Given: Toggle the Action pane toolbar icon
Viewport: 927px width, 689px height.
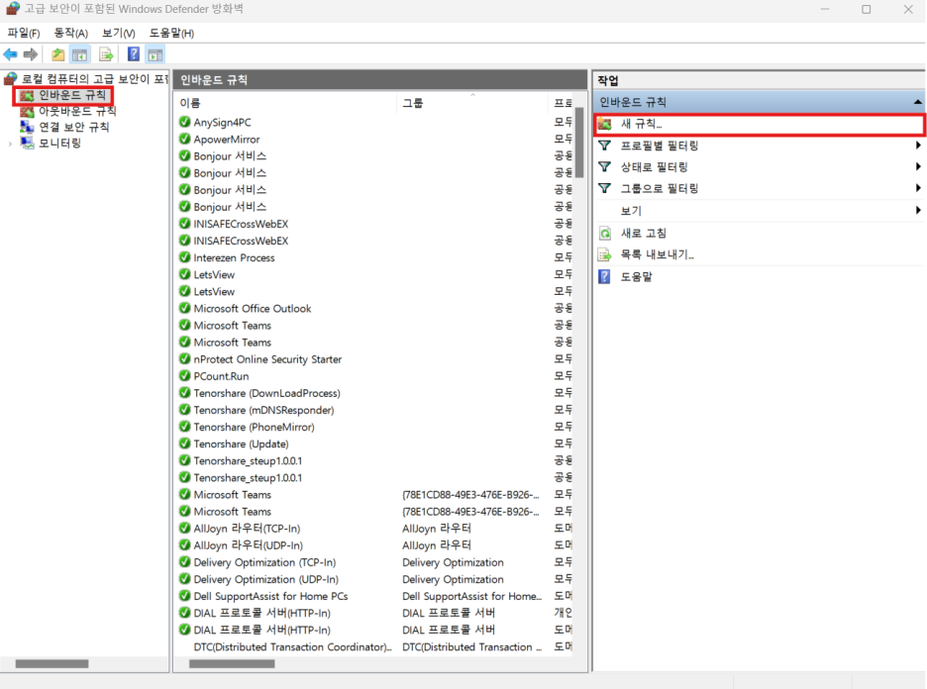Looking at the screenshot, I should click(x=155, y=55).
